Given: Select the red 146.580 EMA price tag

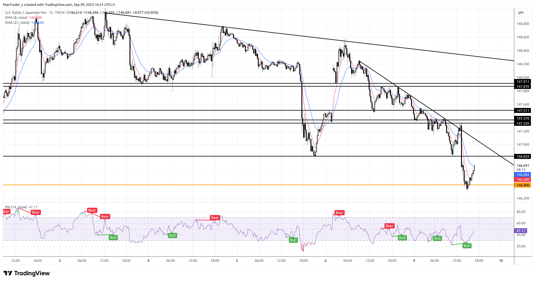Looking at the screenshot, I should tap(522, 180).
